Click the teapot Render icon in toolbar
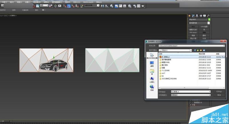The image size is (229, 124). point(143,5)
